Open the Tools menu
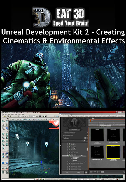The width and height of the screenshot is (126, 182). (19, 114)
